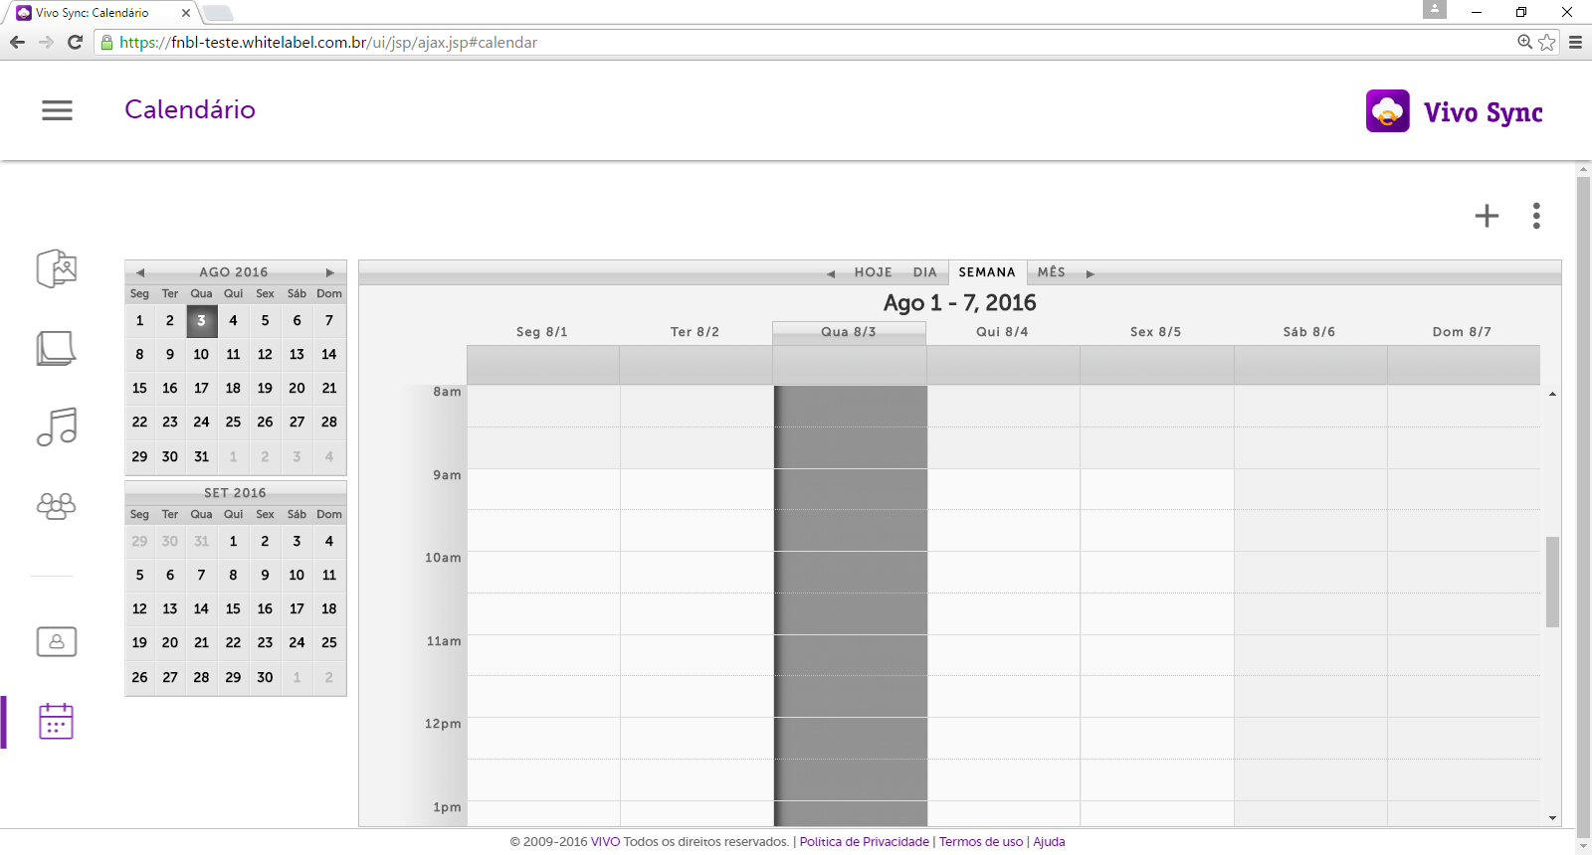Open the contacts card sidebar icon
This screenshot has height=855, width=1592.
point(57,641)
